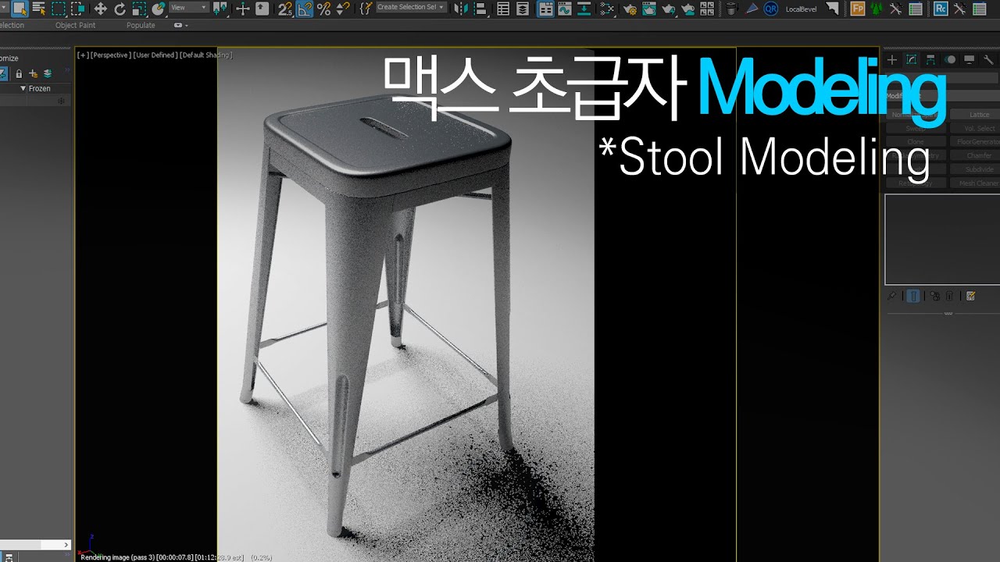
Task: Click the blue QR plugin icon
Action: point(770,9)
